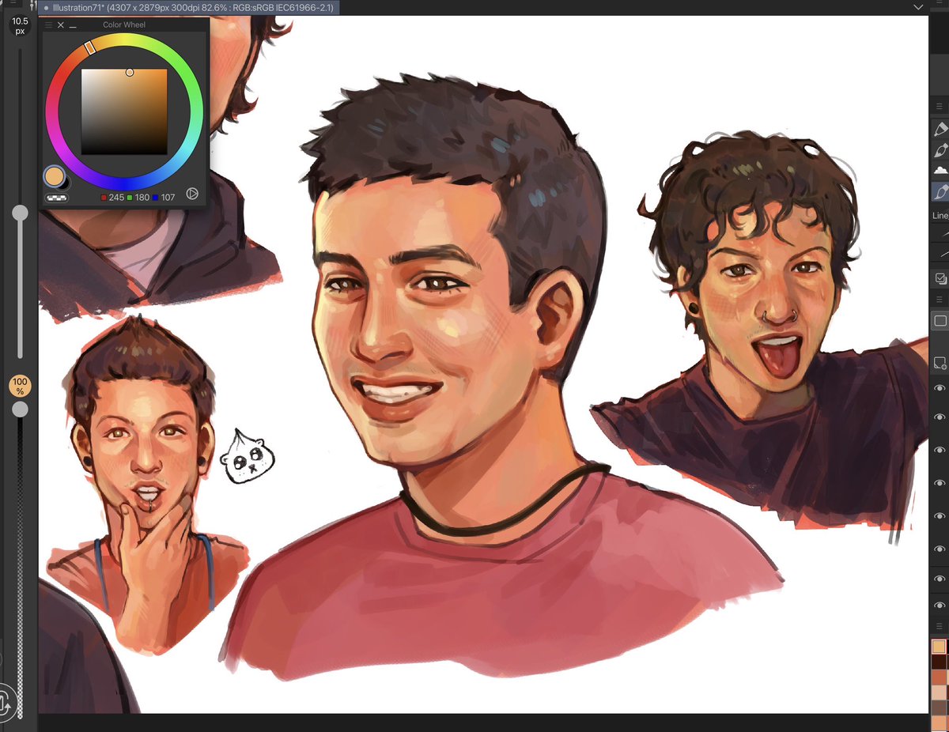
Task: Click the 100% opacity indicator
Action: [20, 387]
